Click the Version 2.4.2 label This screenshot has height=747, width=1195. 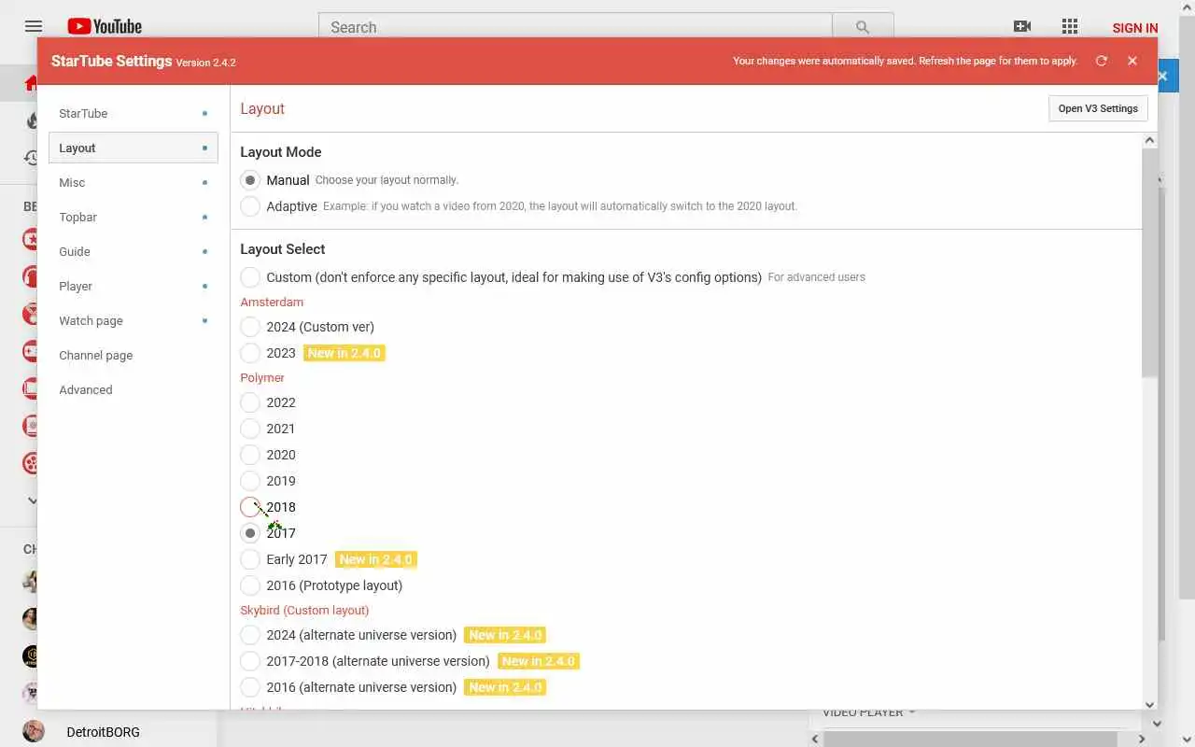tap(205, 63)
